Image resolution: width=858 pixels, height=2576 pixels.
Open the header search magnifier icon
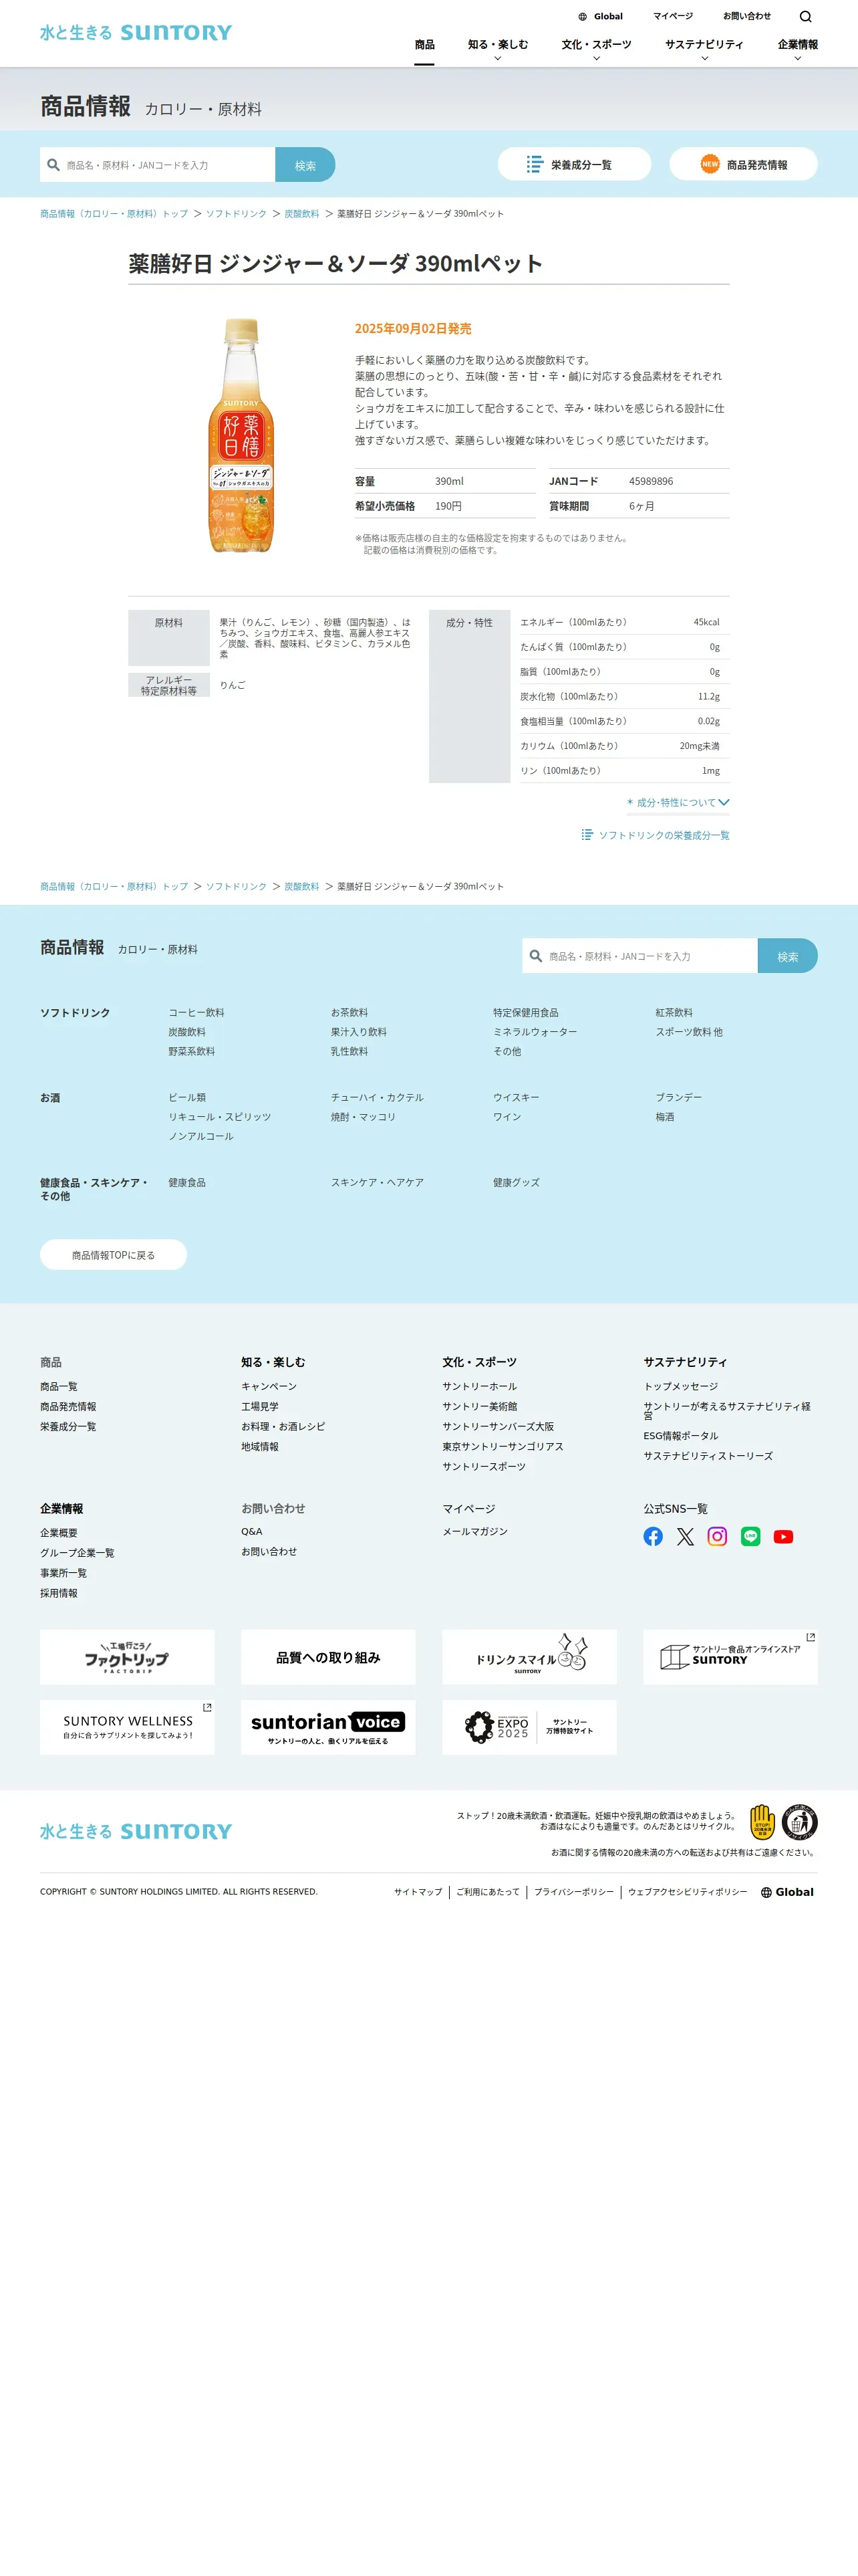tap(805, 17)
